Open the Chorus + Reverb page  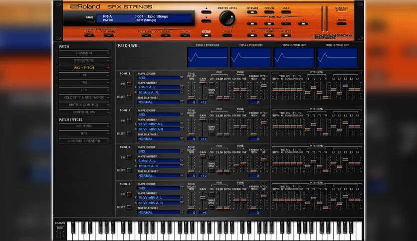pos(84,141)
